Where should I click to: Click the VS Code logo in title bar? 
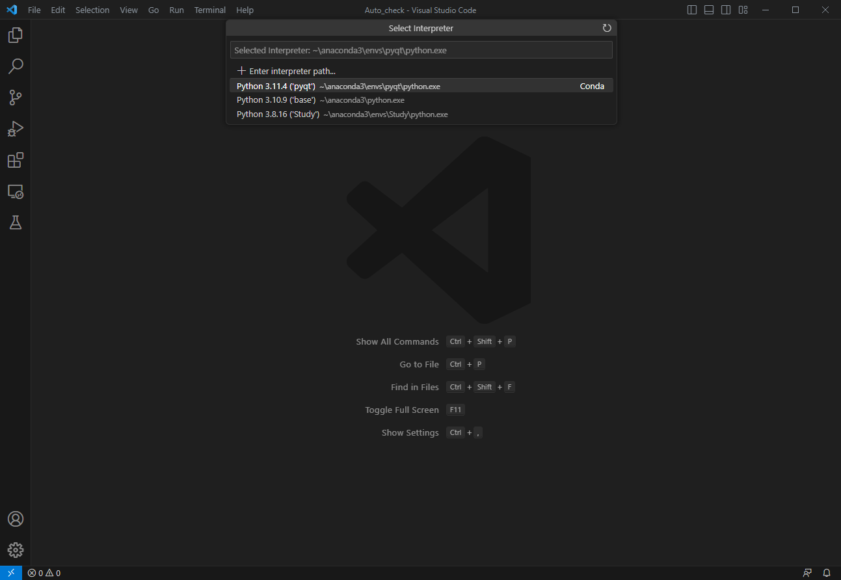click(x=11, y=10)
